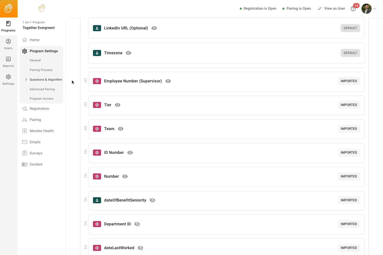Click drag handle for Employee Number (Supervisor)
383x255 pixels.
pyautogui.click(x=86, y=80)
